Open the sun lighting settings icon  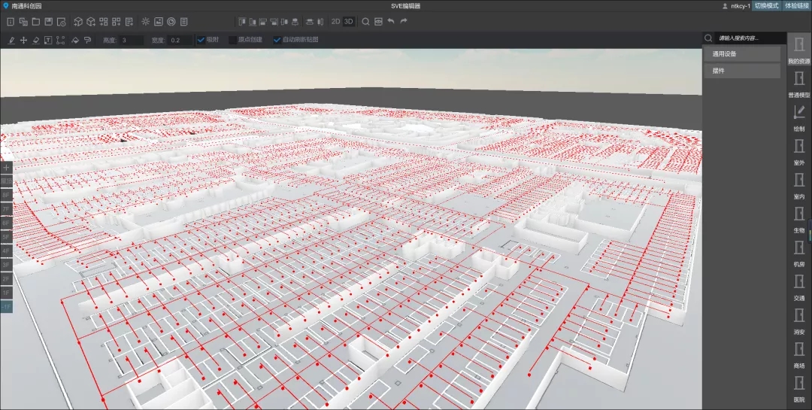coord(146,22)
